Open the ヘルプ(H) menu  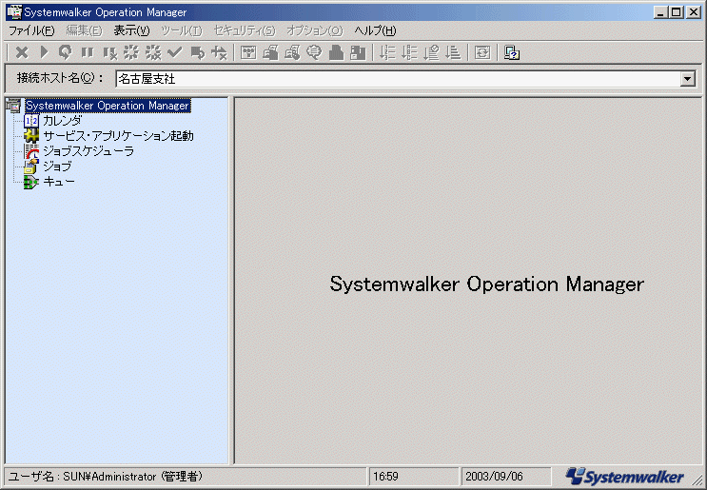click(x=375, y=30)
